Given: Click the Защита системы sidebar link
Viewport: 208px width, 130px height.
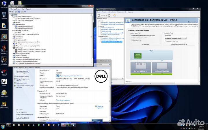Looking at the screenshot, I should click(x=21, y=83).
